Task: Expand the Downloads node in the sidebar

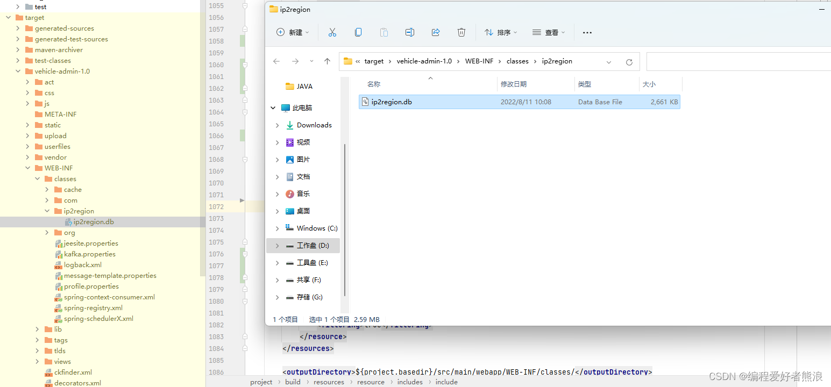Action: pos(277,125)
